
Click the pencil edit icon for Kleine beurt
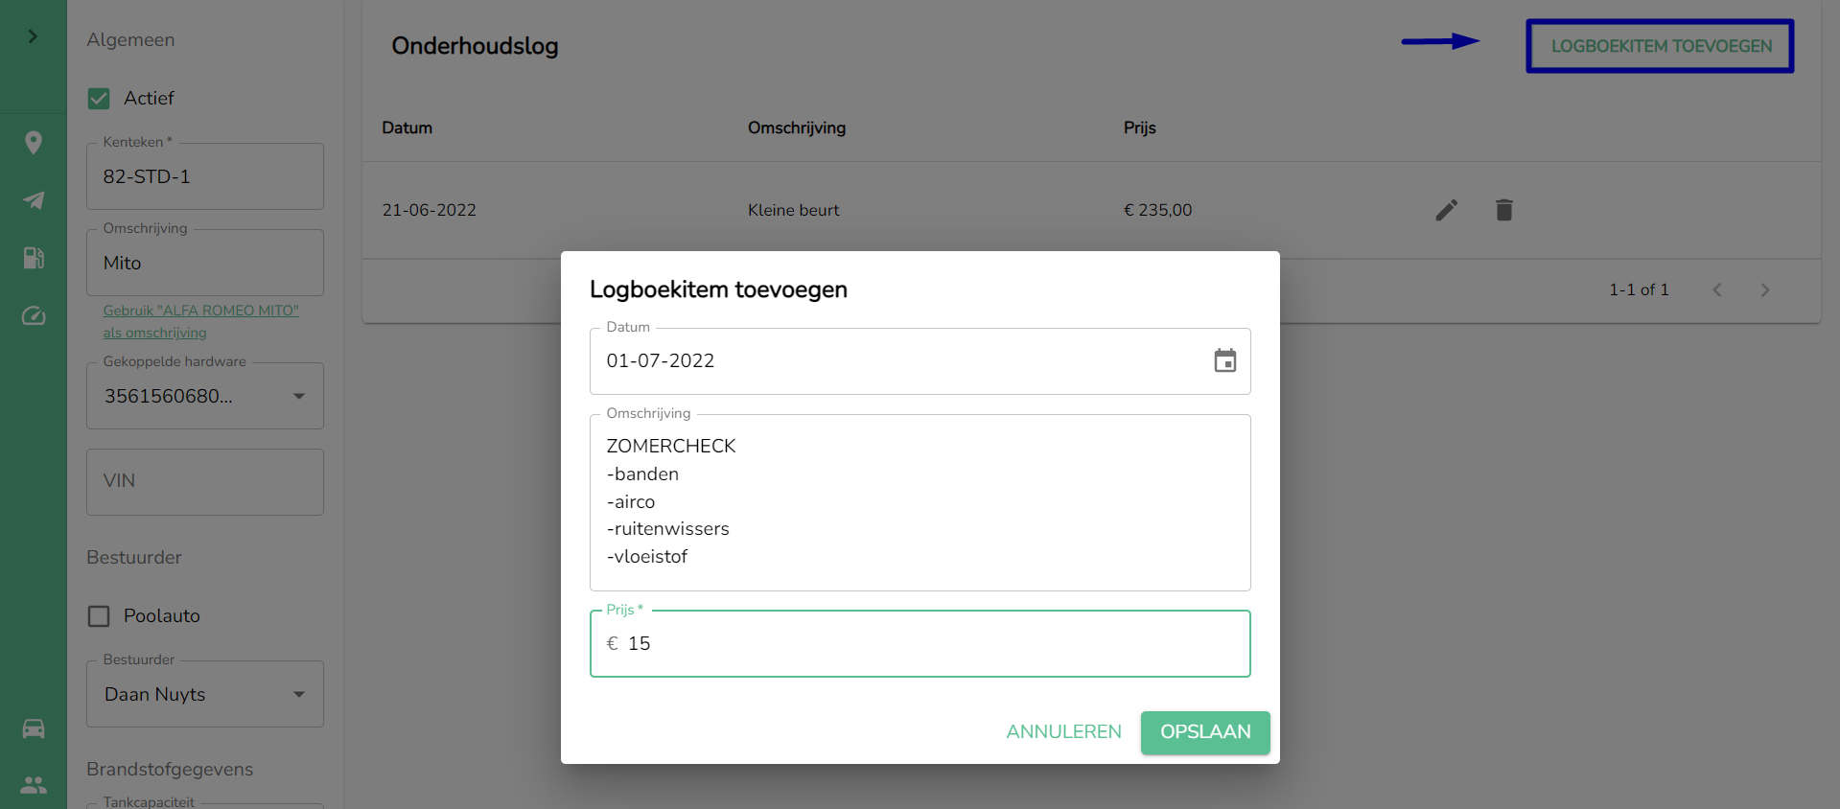[1446, 210]
